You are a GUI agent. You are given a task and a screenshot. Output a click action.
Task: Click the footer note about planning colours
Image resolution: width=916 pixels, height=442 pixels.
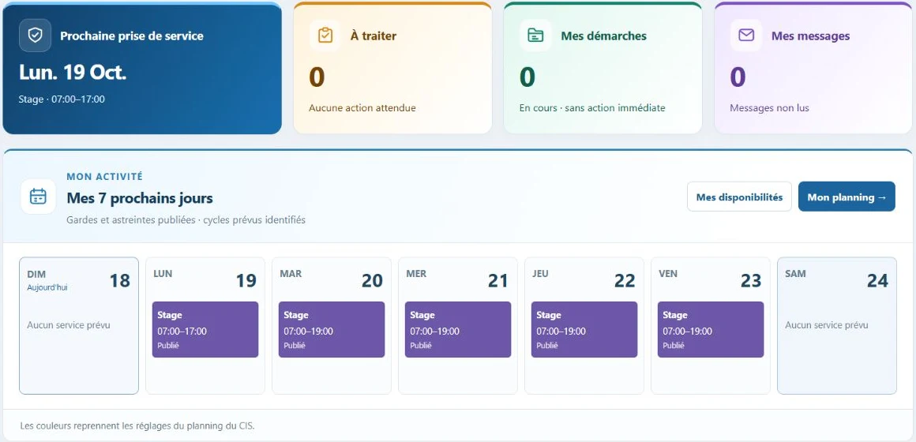click(x=137, y=425)
